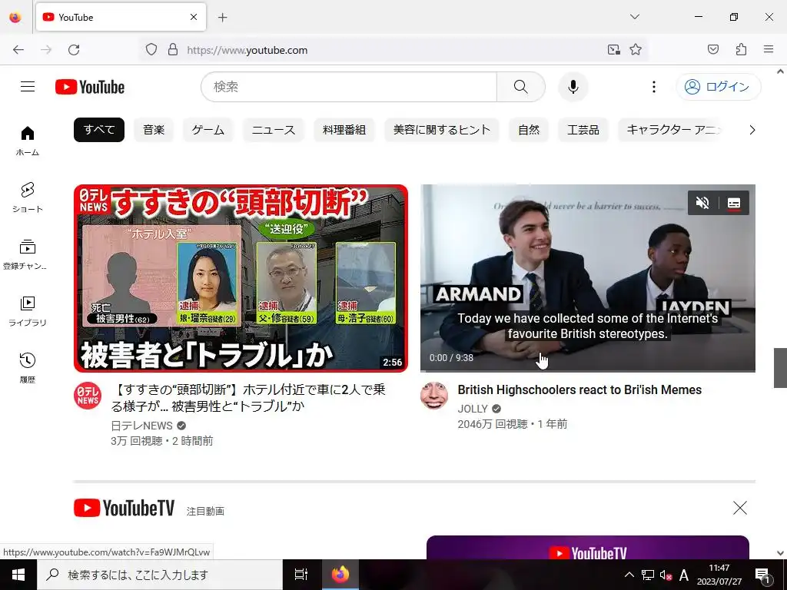This screenshot has height=590, width=787.
Task: Bookmark the page with star icon
Action: coord(636,50)
